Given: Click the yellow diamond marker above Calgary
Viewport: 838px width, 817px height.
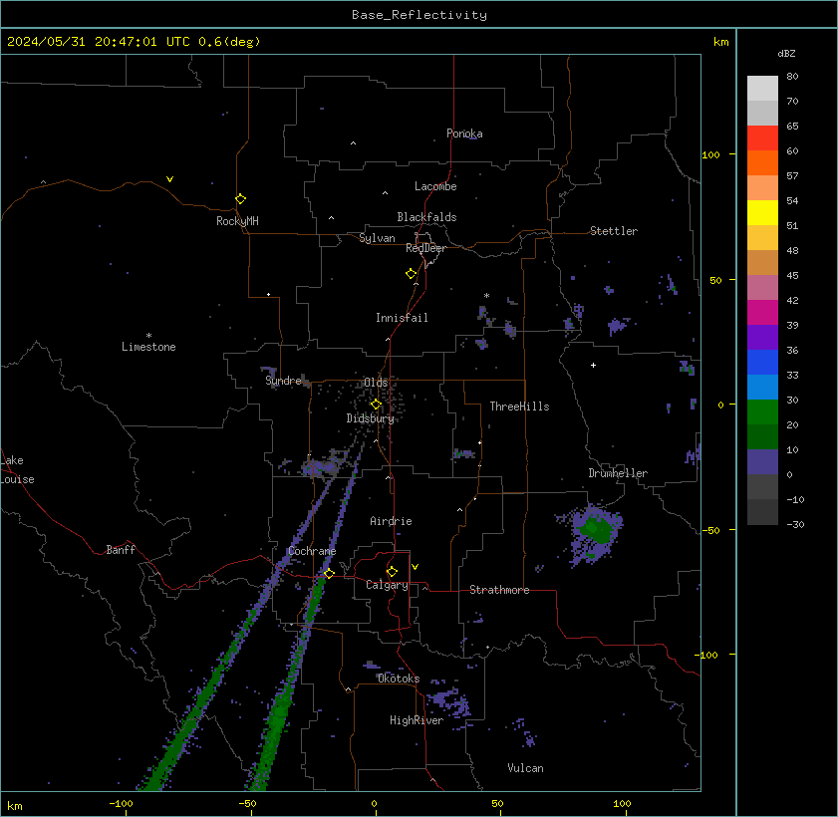Looking at the screenshot, I should point(392,572).
